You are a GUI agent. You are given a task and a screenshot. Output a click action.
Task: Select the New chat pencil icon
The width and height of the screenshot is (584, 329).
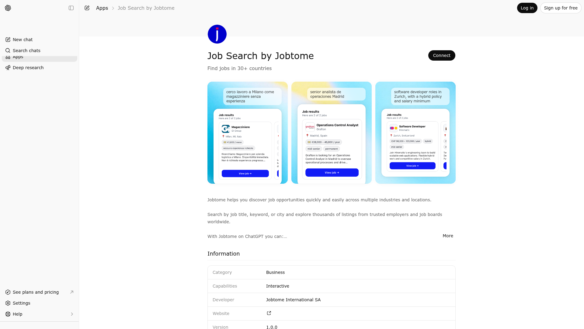(x=8, y=40)
